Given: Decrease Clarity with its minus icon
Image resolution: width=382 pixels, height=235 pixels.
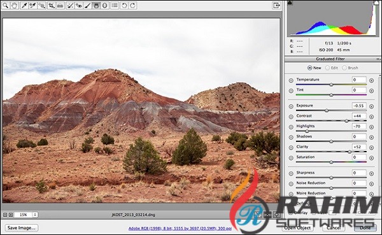Looking at the screenshot, I should [x=291, y=148].
